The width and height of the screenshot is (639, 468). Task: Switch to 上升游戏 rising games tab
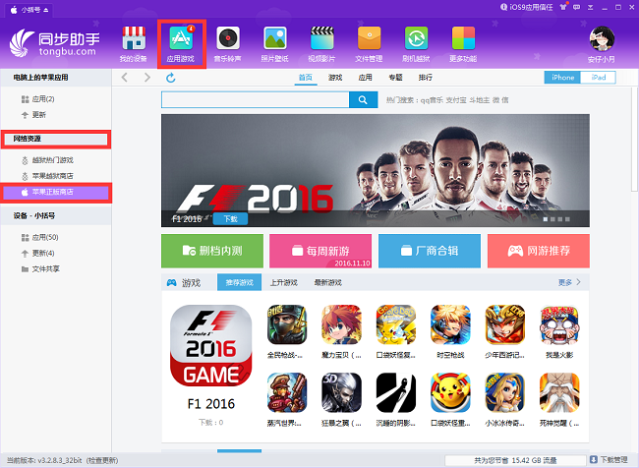point(284,282)
